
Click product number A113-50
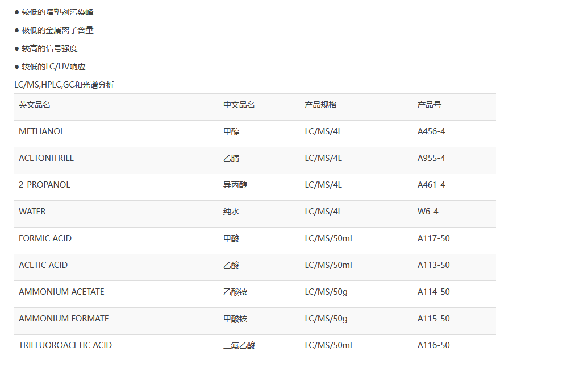pos(433,265)
